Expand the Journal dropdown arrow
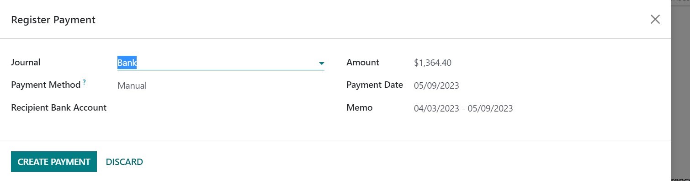The width and height of the screenshot is (690, 181). [x=321, y=63]
